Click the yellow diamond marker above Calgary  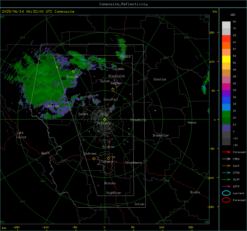coord(108,158)
